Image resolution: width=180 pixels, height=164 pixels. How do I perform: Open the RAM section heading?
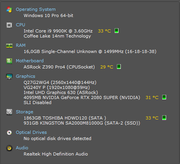point(21,45)
